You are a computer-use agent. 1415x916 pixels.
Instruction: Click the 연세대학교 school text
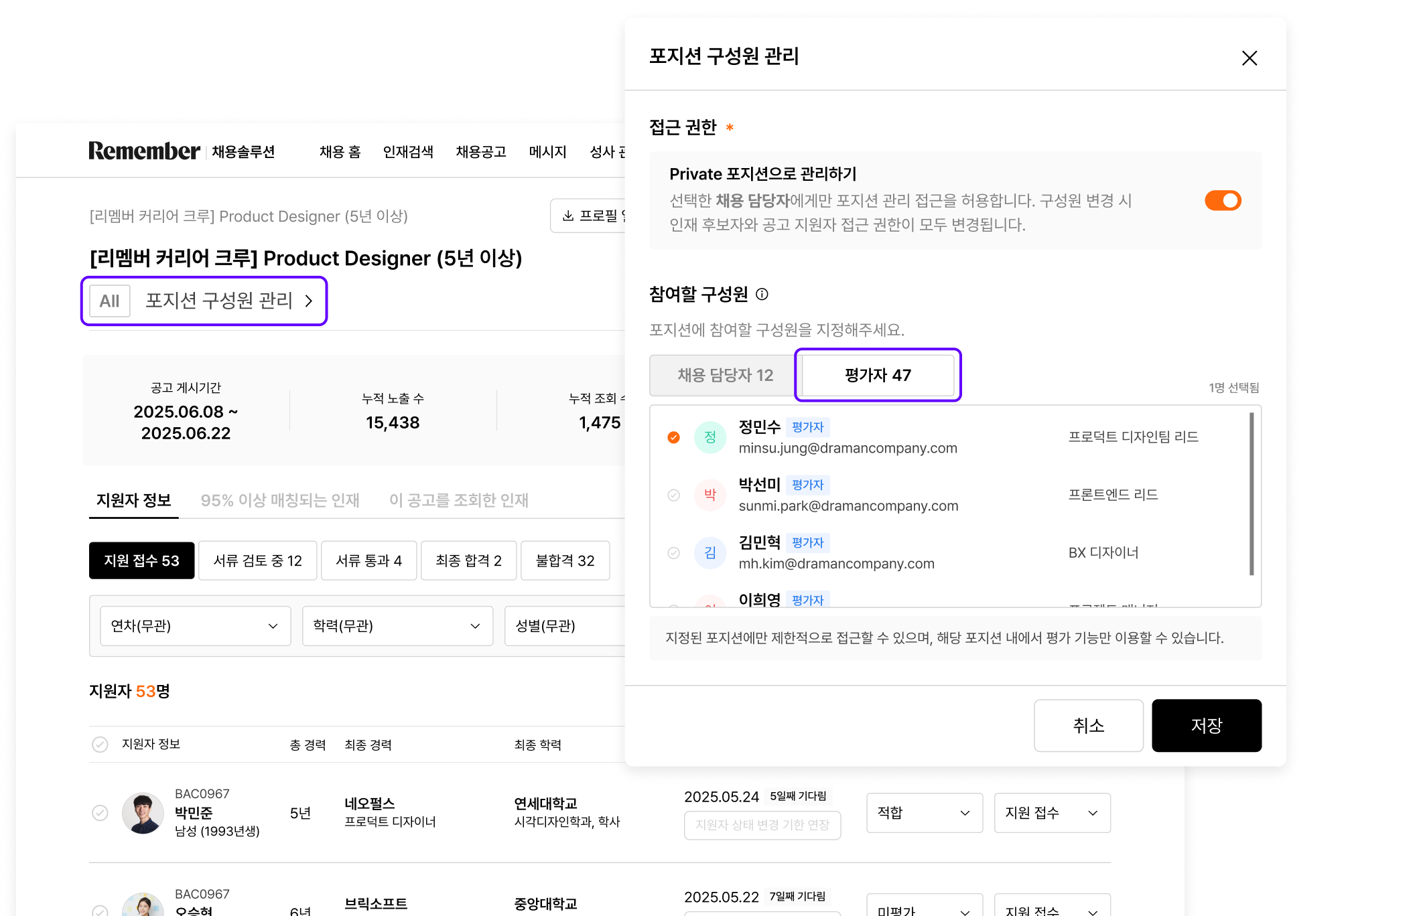545,804
